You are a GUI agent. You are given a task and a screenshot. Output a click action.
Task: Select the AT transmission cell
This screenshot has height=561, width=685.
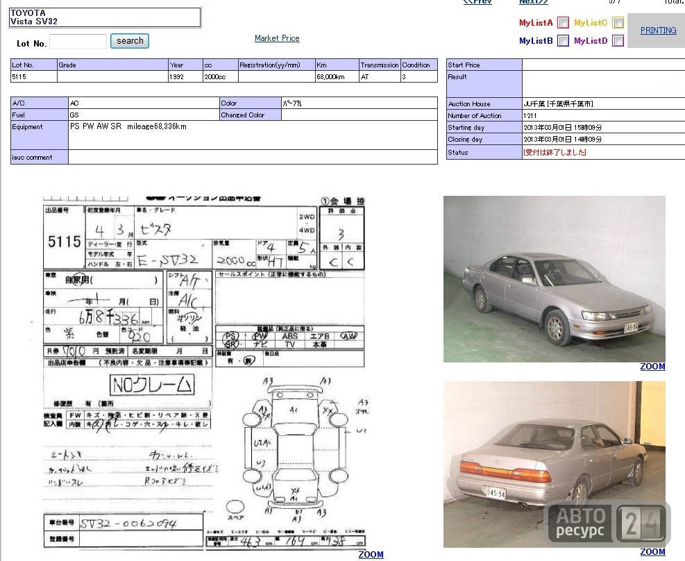[x=380, y=76]
